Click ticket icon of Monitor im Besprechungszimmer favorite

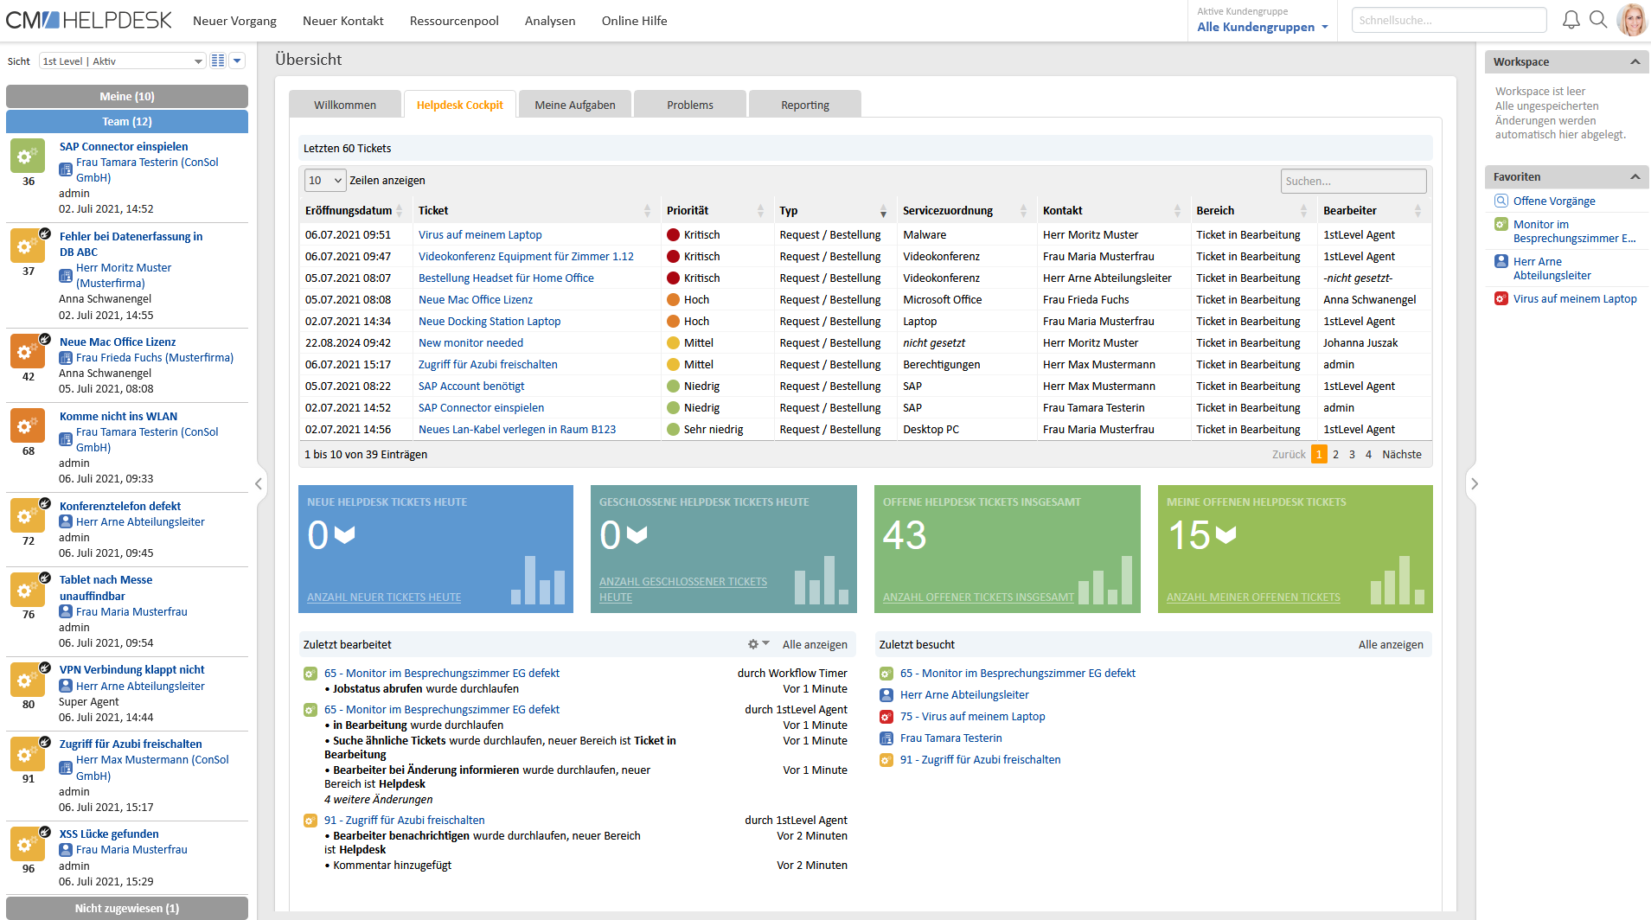point(1501,224)
